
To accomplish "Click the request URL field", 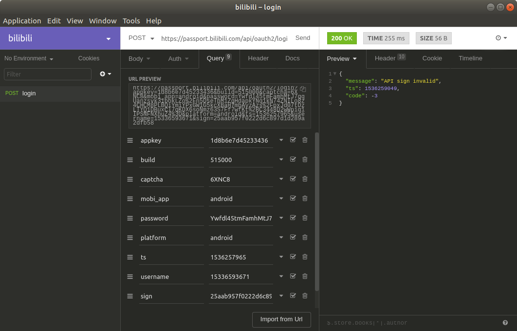I will tap(224, 38).
